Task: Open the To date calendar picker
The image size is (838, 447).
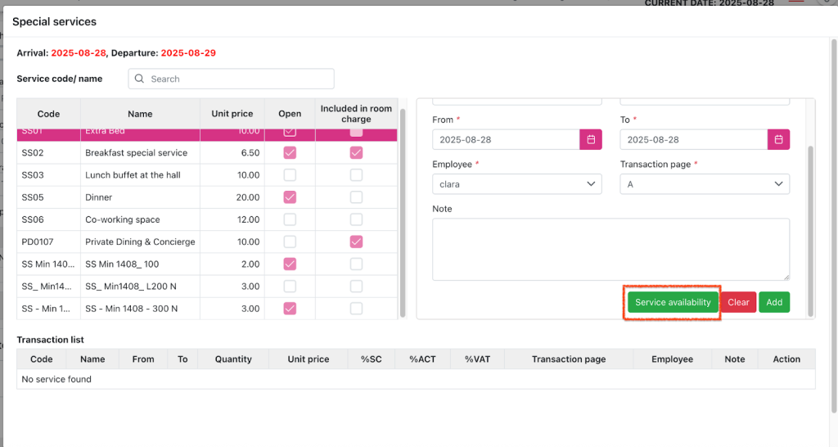Action: click(778, 139)
